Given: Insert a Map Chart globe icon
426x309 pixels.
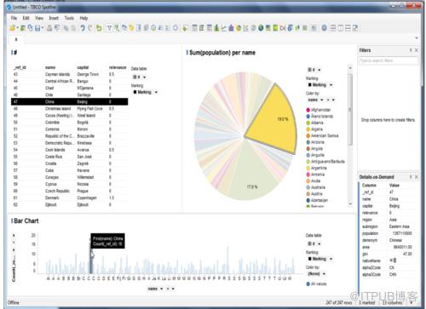Looking at the screenshot, I should pyautogui.click(x=261, y=28).
